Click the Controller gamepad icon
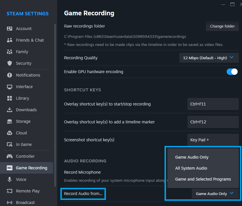The width and height of the screenshot is (242, 206). click(10, 156)
